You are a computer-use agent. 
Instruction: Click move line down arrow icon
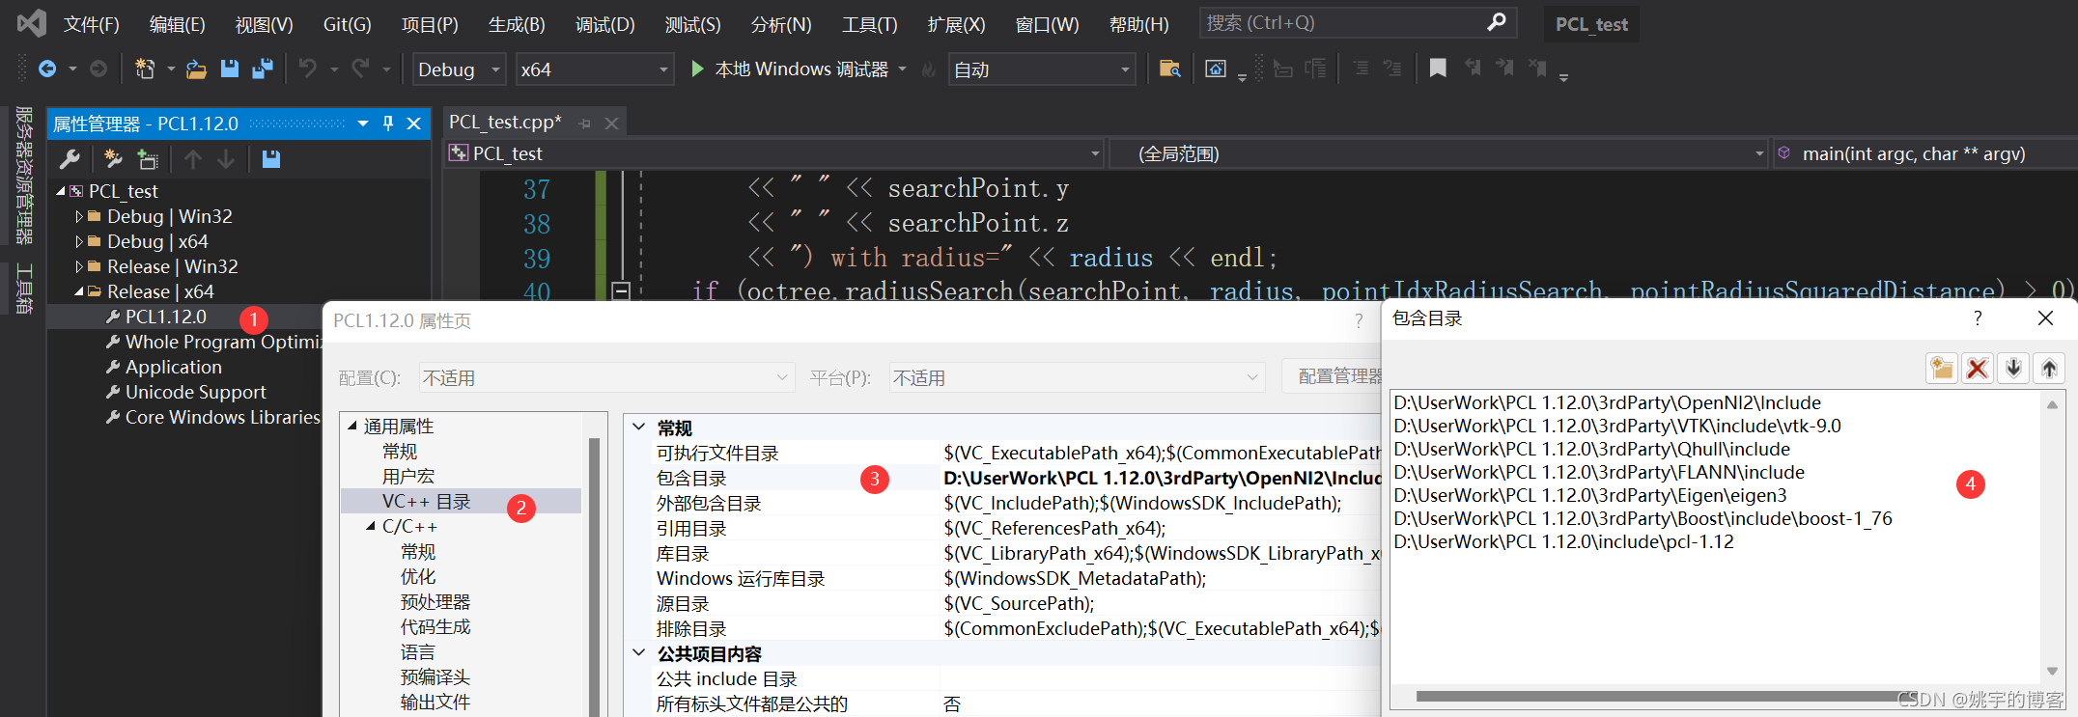(x=2013, y=369)
